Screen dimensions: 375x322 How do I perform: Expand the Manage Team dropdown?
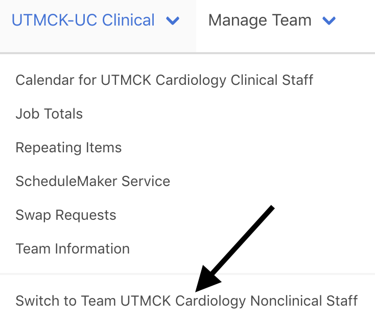[271, 21]
